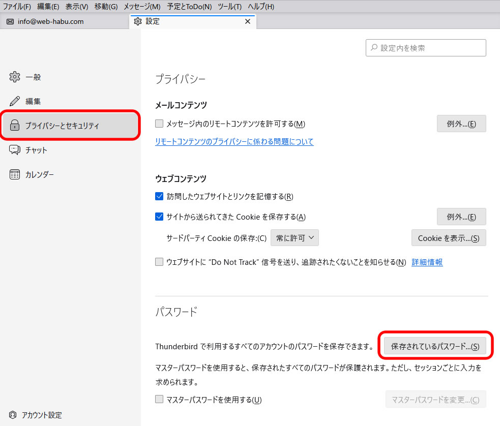Open the メッセージ(M) menu
500x426 pixels.
(142, 7)
